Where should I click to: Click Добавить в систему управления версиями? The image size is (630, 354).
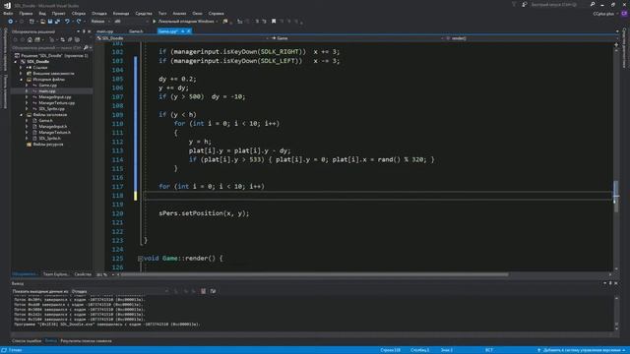[582, 350]
